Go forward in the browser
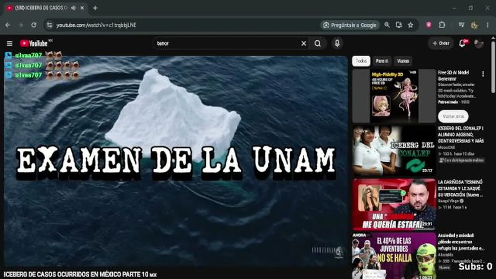This screenshot has width=496, height=279. tap(21, 25)
